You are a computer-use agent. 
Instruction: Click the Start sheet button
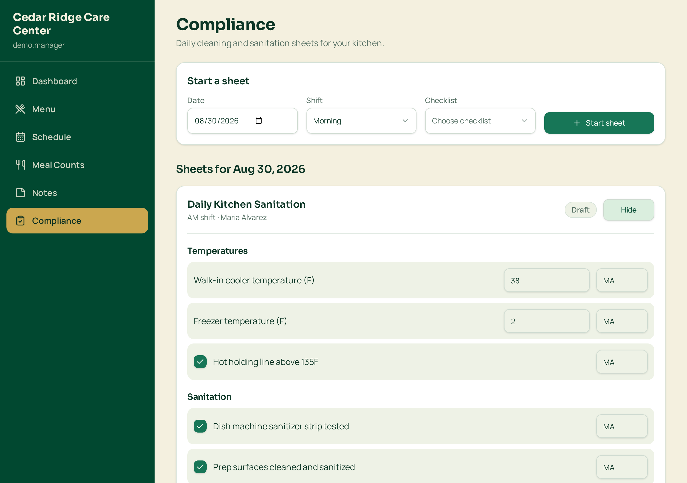coord(599,123)
